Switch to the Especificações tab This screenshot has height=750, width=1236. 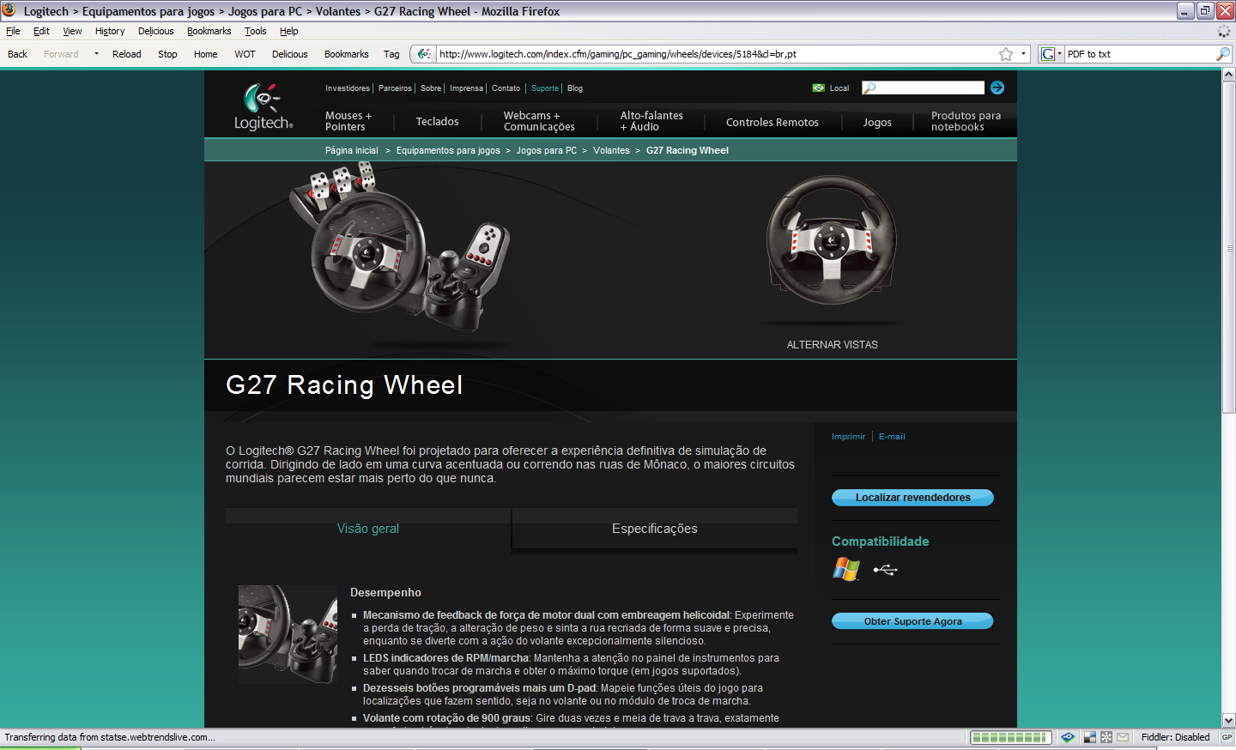pyautogui.click(x=653, y=528)
